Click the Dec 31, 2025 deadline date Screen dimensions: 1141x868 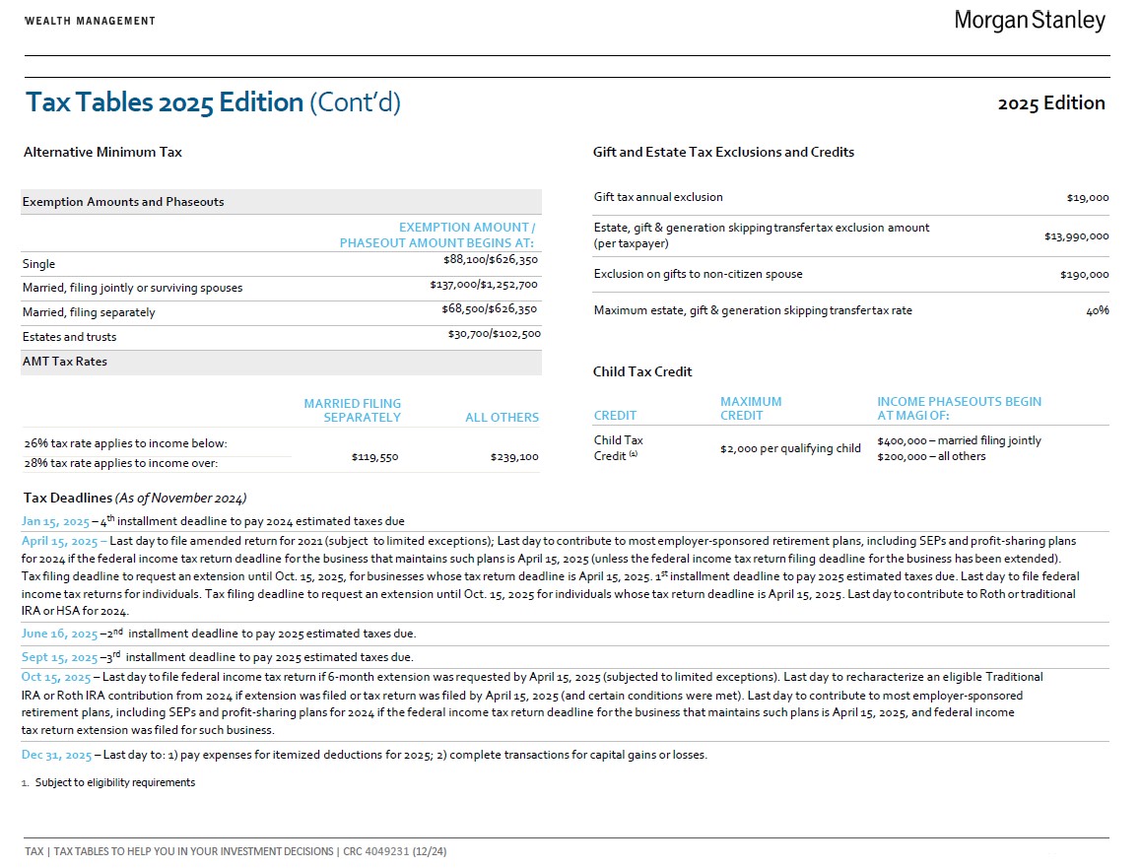56,756
